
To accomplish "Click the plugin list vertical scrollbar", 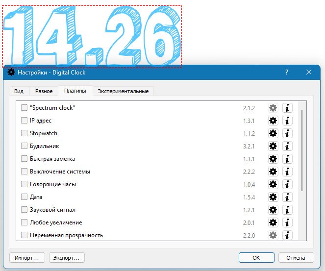I will [302, 150].
